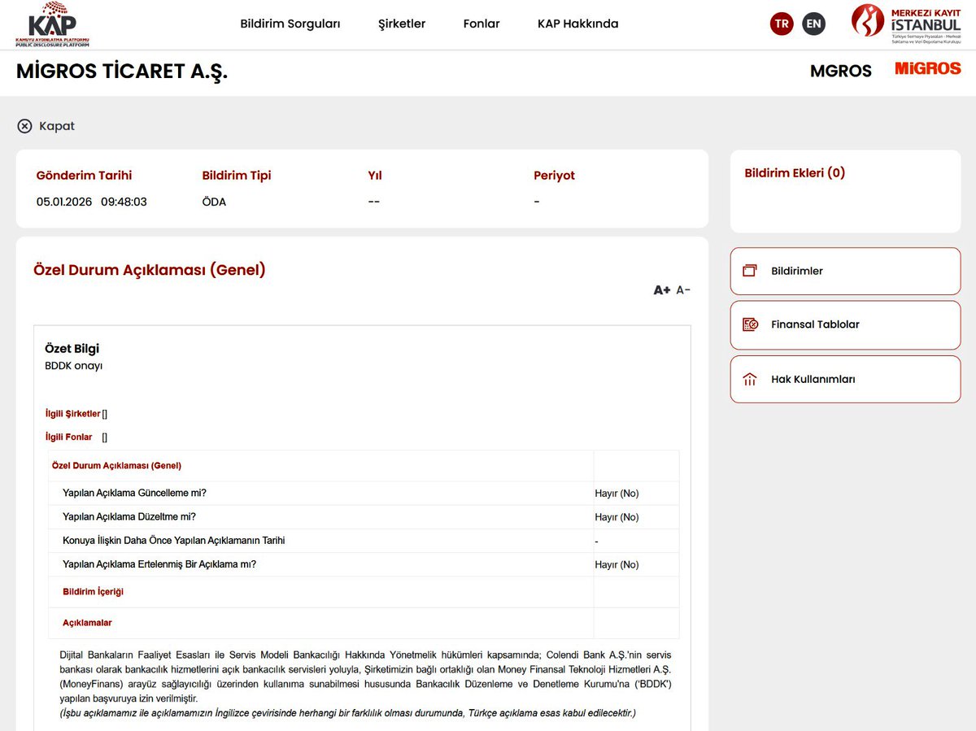Click the Bildirim Ekleri (0) heading
The width and height of the screenshot is (976, 731).
(795, 172)
